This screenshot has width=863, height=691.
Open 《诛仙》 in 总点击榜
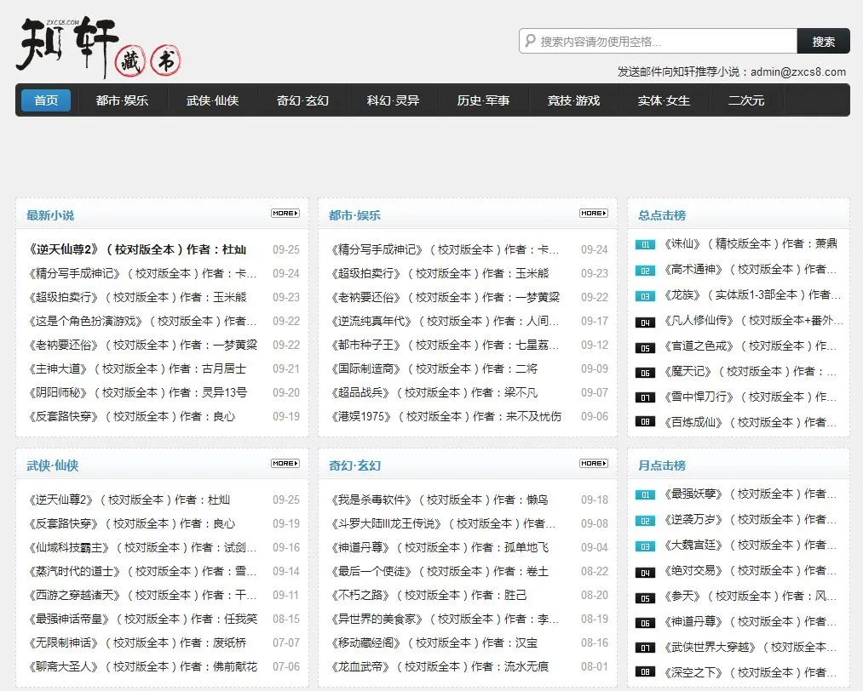(751, 244)
